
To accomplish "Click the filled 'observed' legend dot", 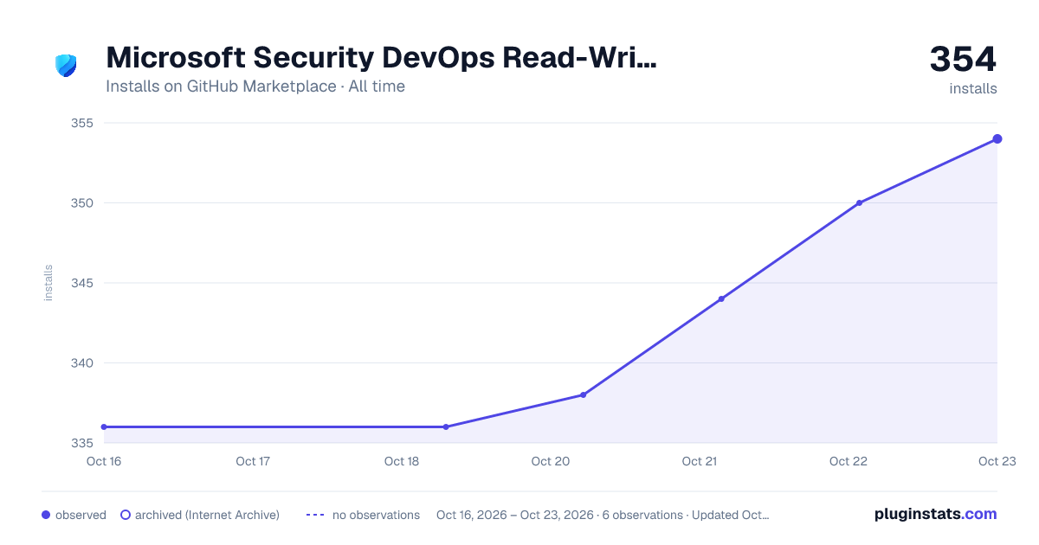I will tap(46, 516).
